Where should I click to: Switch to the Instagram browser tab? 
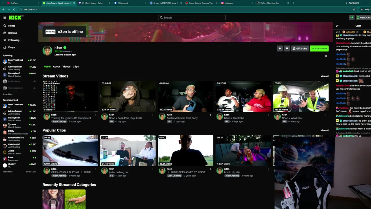[237, 3]
